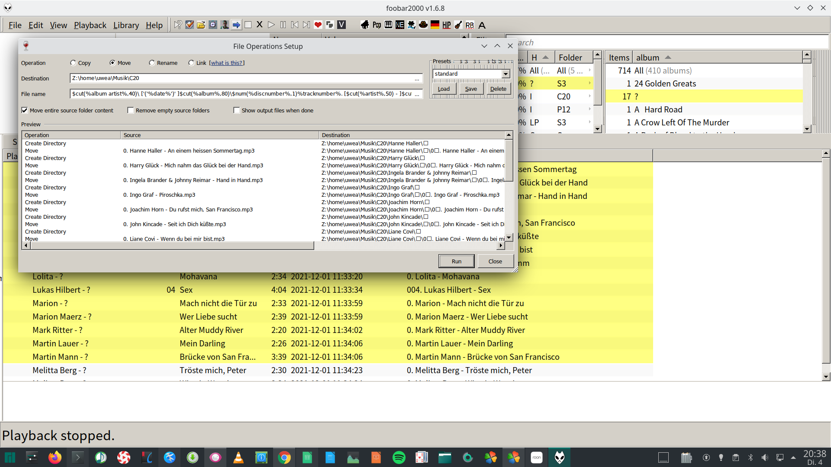Screen dimensions: 831x467
Task: Select the Link operation radio button
Action: pyautogui.click(x=191, y=63)
